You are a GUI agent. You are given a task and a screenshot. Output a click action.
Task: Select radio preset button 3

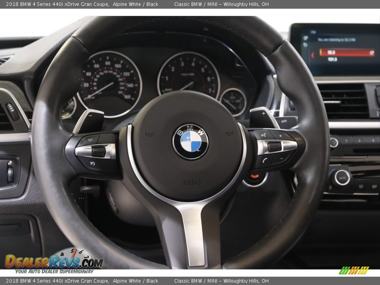coord(372,140)
